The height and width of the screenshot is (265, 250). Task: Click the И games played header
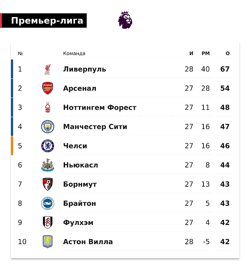coord(191,53)
